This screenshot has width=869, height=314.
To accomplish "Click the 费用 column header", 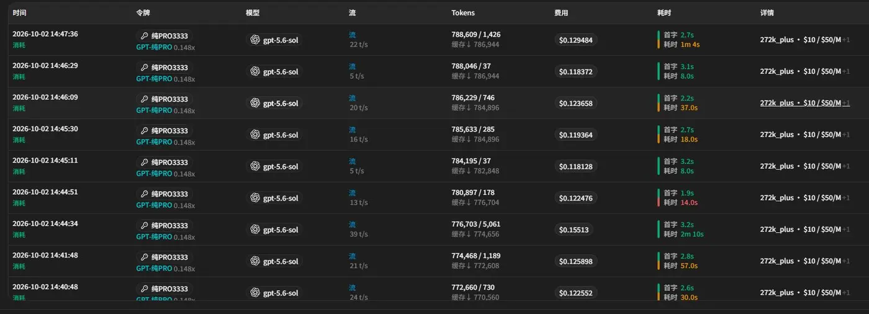I will 561,13.
